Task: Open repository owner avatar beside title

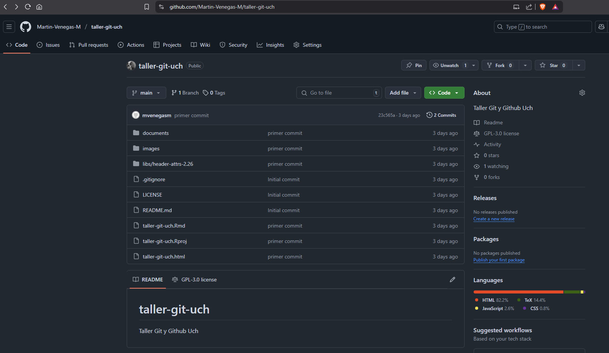Action: click(131, 66)
